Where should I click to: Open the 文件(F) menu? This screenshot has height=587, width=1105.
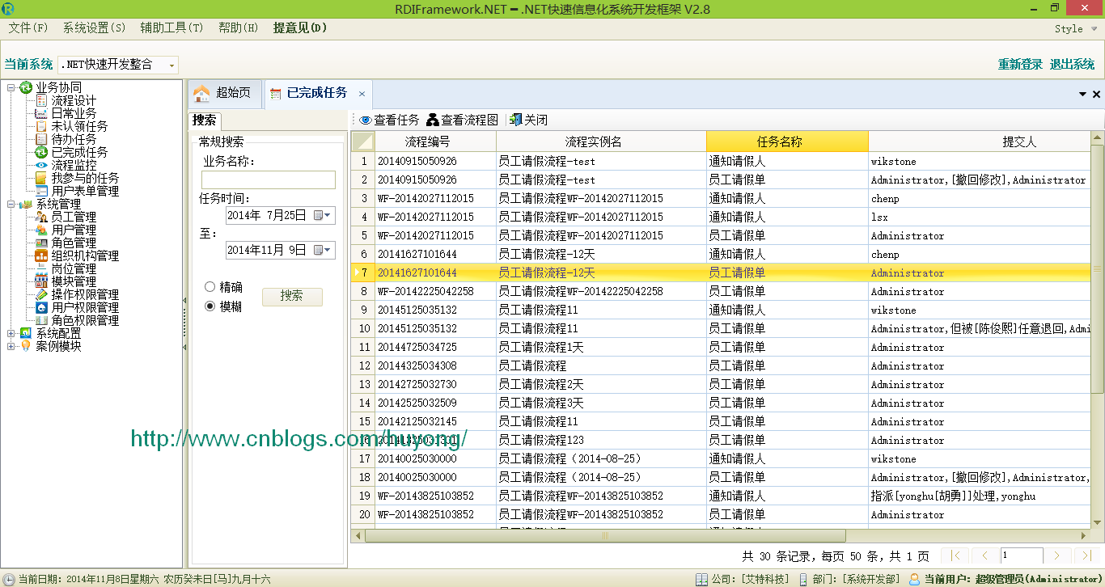pyautogui.click(x=28, y=27)
